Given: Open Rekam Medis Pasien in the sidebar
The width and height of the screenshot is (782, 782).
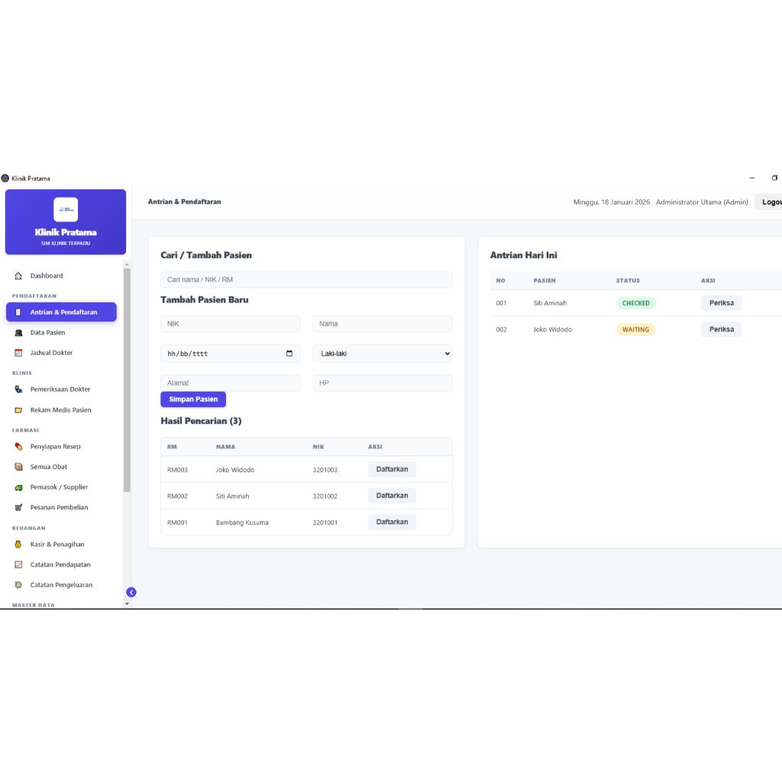Looking at the screenshot, I should [61, 410].
